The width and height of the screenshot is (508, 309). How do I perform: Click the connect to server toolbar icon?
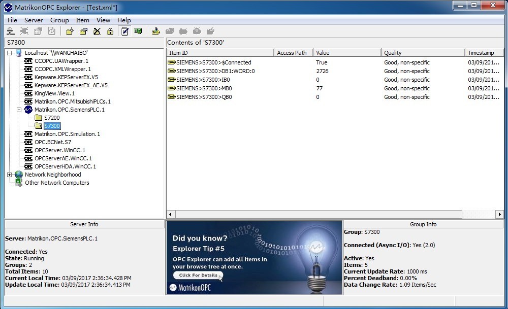11,31
